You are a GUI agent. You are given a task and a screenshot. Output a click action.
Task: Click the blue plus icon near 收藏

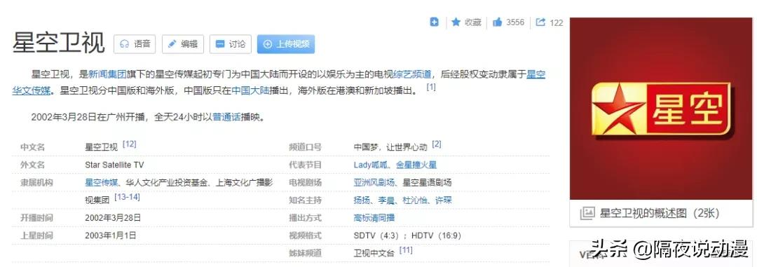[x=435, y=22]
